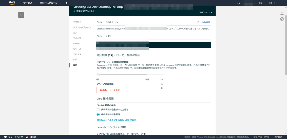Open the 東京 region dropdown
287x139 pixels.
point(262,3)
